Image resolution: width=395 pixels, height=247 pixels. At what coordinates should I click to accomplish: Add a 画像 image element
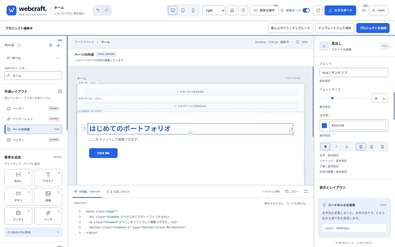tap(48, 197)
